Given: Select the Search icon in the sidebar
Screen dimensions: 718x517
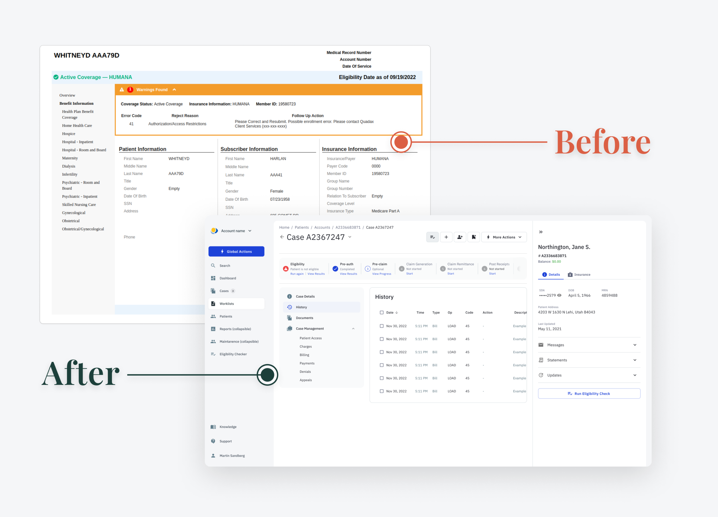Looking at the screenshot, I should click(213, 265).
